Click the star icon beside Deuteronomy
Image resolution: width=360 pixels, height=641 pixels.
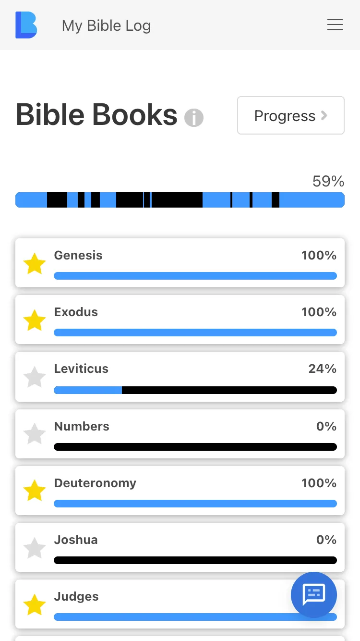tap(35, 491)
